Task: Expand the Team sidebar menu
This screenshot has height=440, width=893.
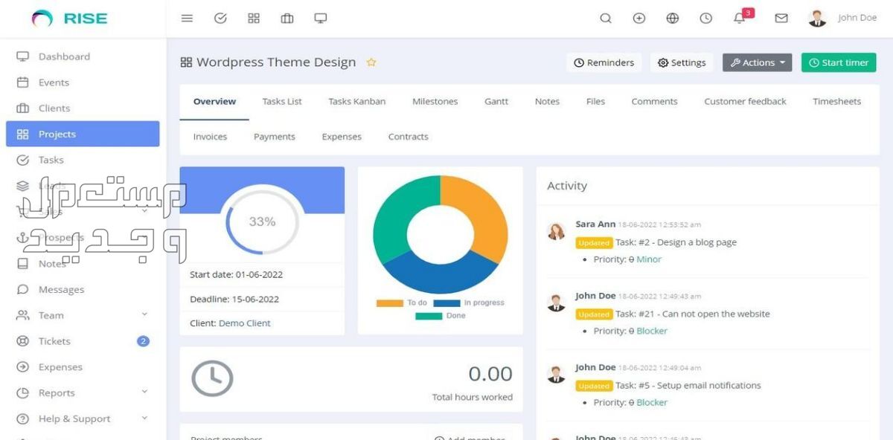Action: coord(144,315)
